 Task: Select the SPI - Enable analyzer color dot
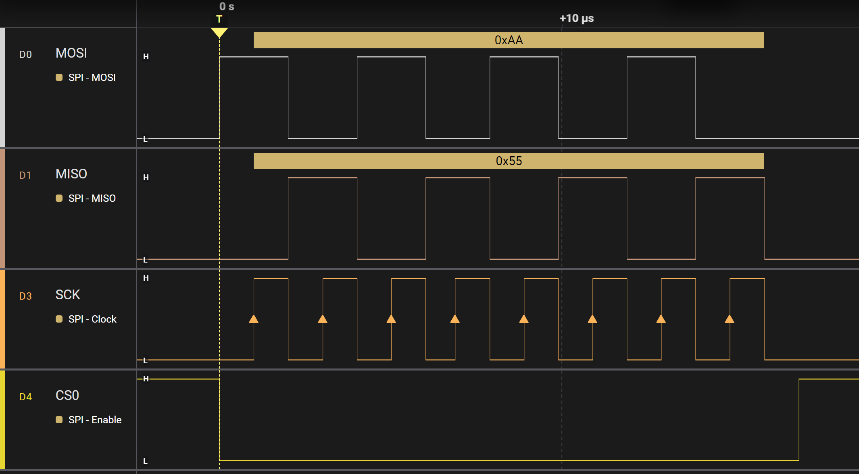[x=59, y=420]
